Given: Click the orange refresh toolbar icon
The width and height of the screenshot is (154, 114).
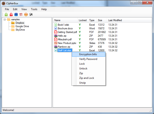Looking at the screenshot, I should point(26,14).
